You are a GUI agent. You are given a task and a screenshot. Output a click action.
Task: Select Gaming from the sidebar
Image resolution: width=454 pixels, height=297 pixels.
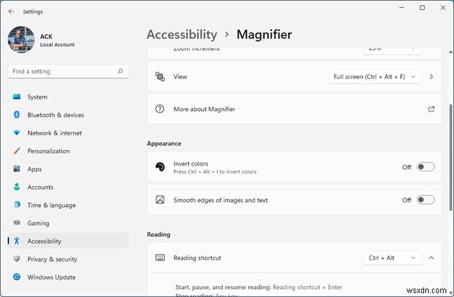tap(68, 223)
